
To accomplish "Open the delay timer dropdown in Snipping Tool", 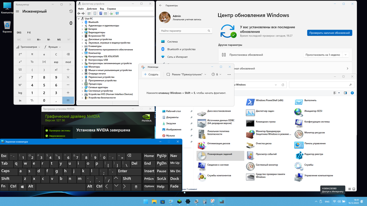I will point(216,74).
